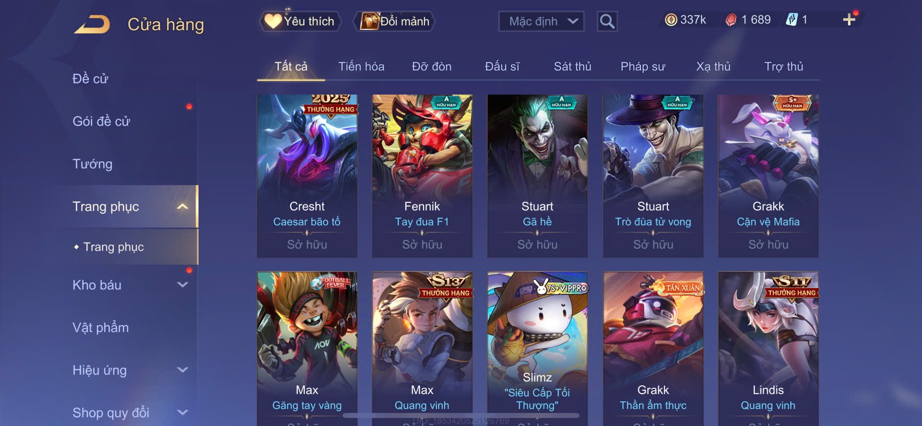The height and width of the screenshot is (426, 922).
Task: Expand the Hiệu ứng sidebar section
Action: 182,370
